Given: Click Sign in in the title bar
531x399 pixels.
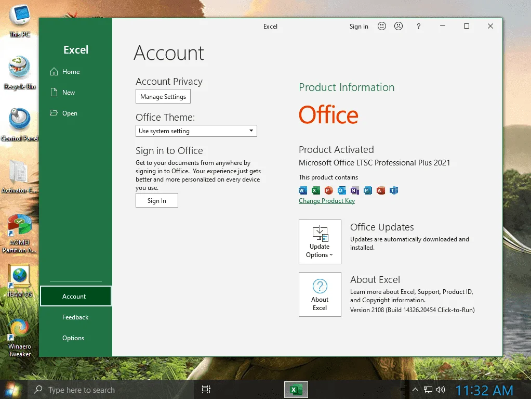Looking at the screenshot, I should pos(359,27).
